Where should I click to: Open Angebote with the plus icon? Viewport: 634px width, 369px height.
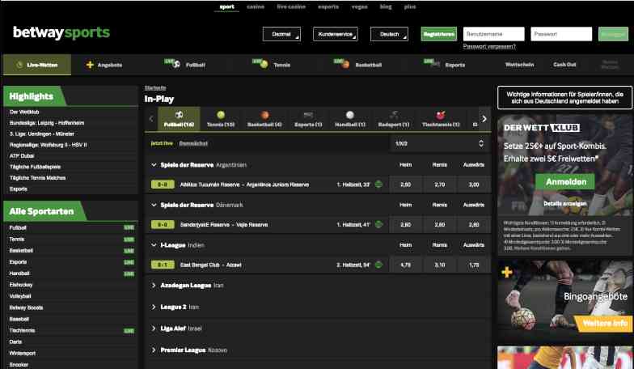point(104,65)
